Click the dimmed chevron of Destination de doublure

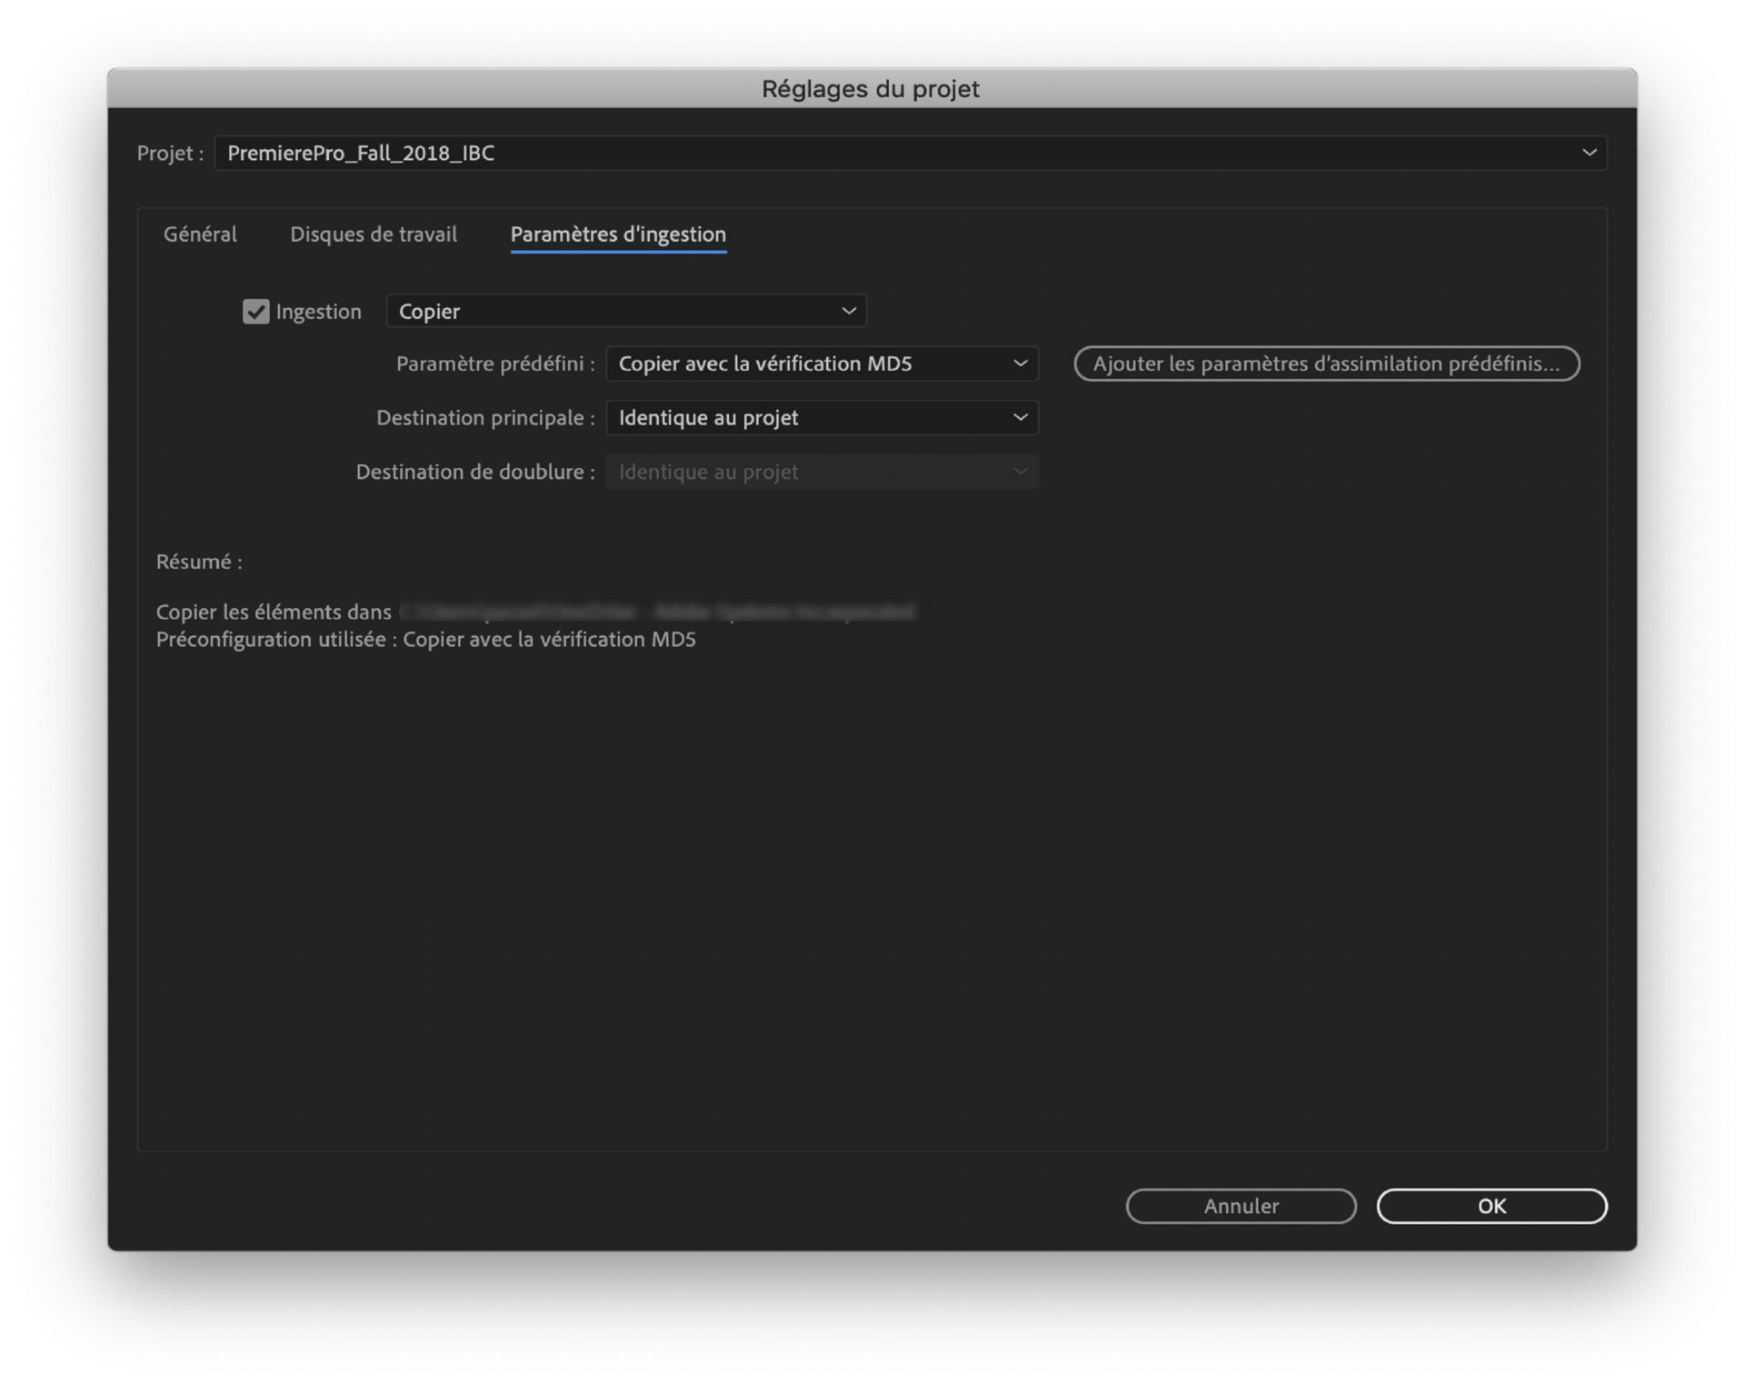coord(1020,472)
